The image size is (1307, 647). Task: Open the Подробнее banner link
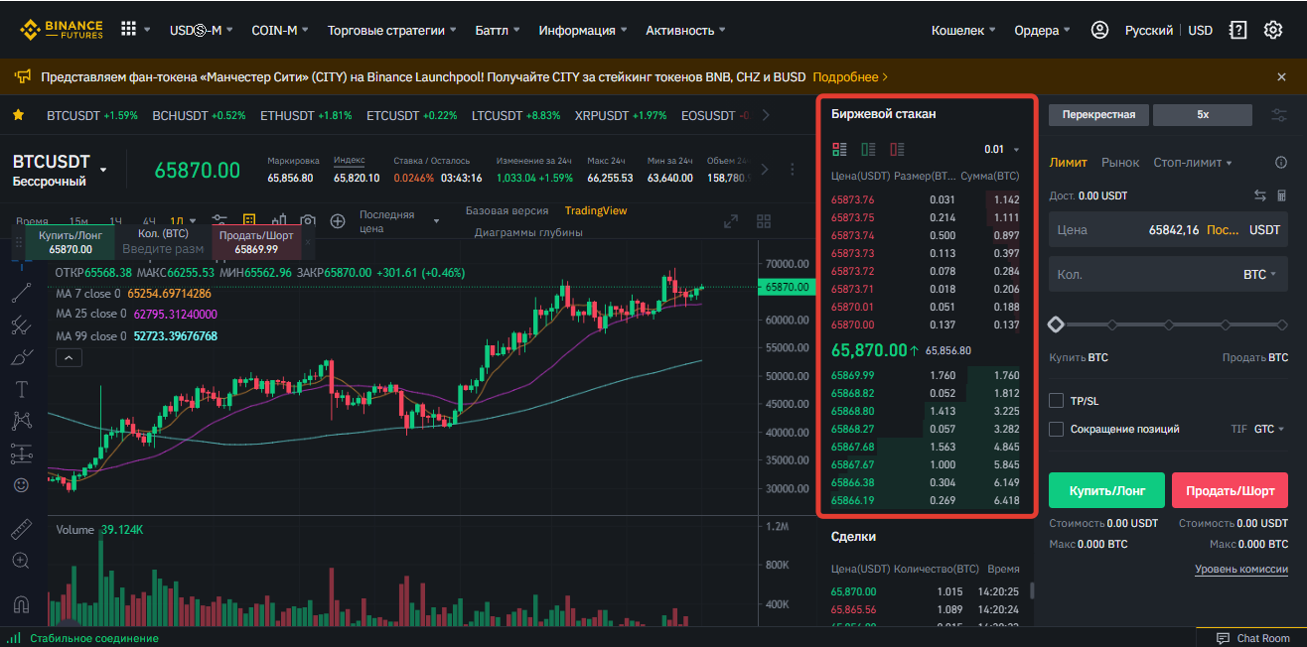coord(850,76)
